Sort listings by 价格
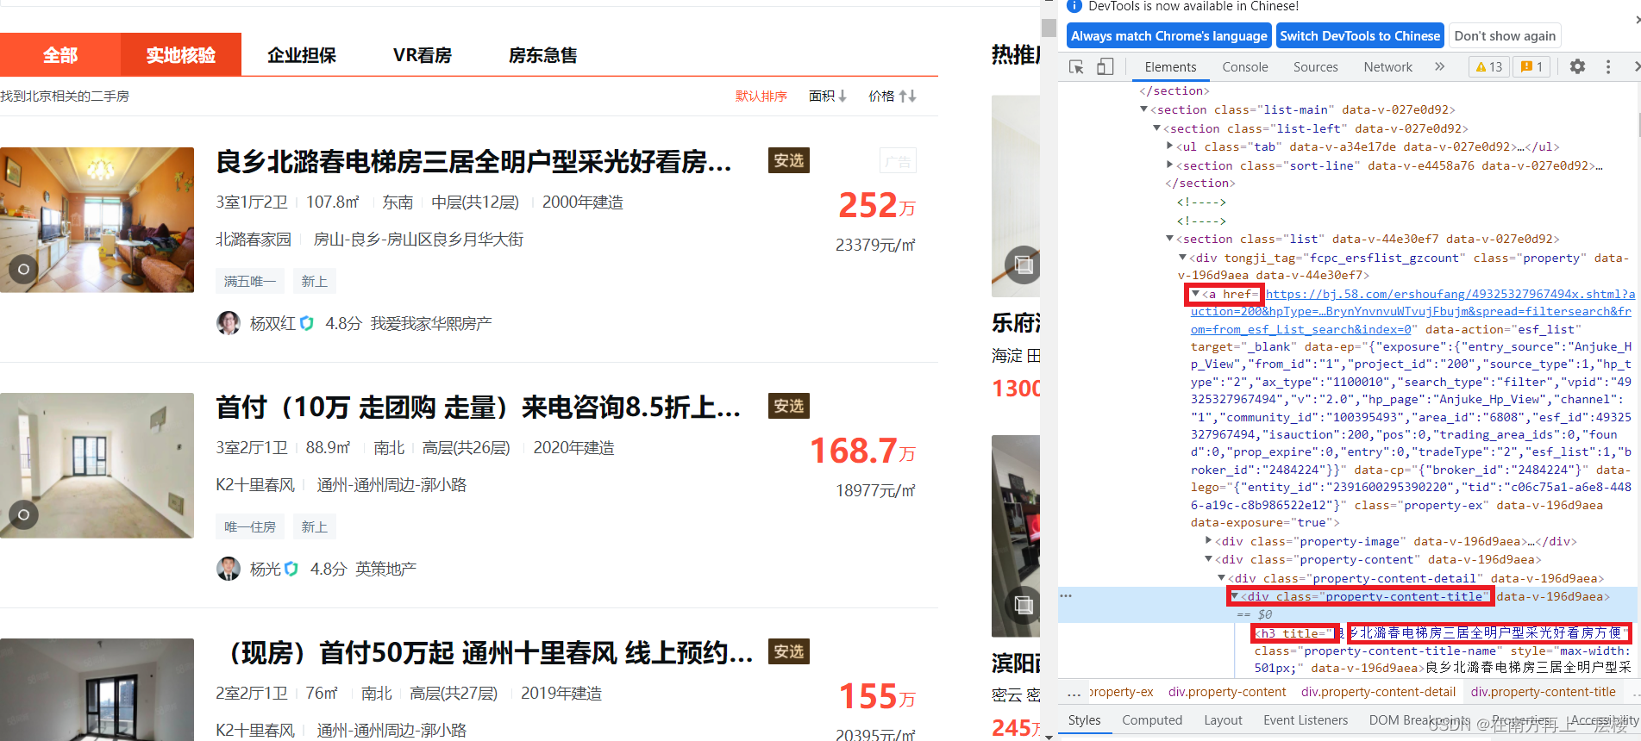1641x741 pixels. coord(893,96)
